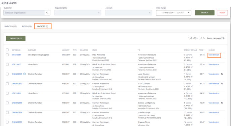Select checkbox for row CHLM12890
This screenshot has height=126, width=231.
[7, 84]
